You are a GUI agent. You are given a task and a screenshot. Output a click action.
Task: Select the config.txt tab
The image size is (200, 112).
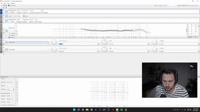point(3,8)
